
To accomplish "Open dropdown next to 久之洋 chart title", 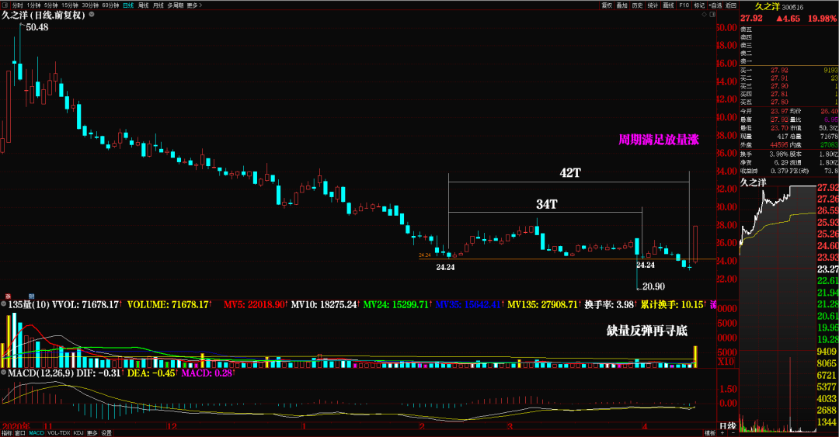I will [92, 15].
